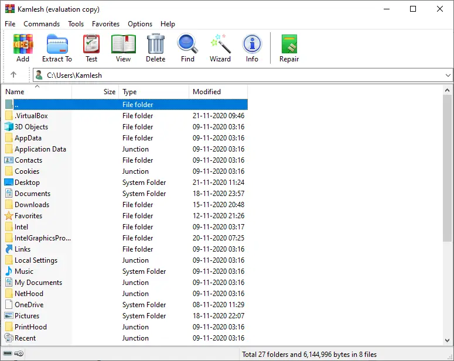Click the 21-11-2020 11:24 modified date

tap(219, 182)
